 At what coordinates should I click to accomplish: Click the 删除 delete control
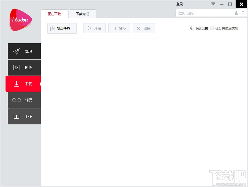pyautogui.click(x=144, y=28)
